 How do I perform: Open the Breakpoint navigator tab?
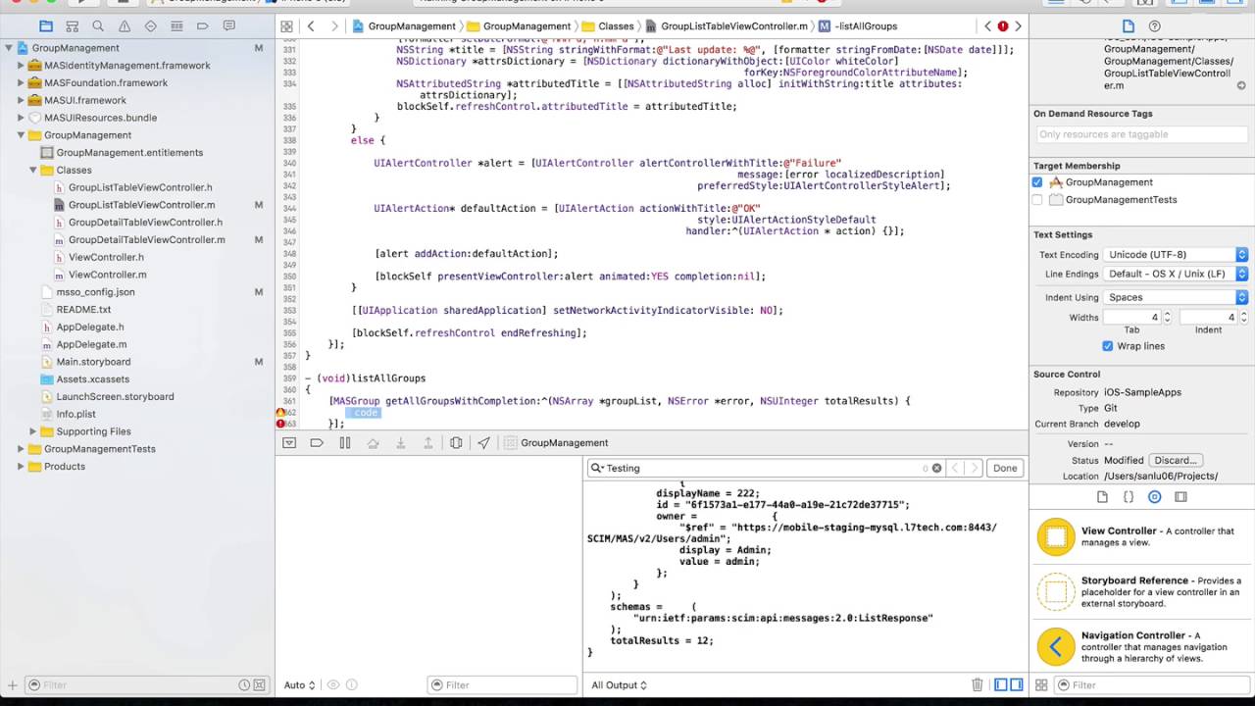point(202,26)
